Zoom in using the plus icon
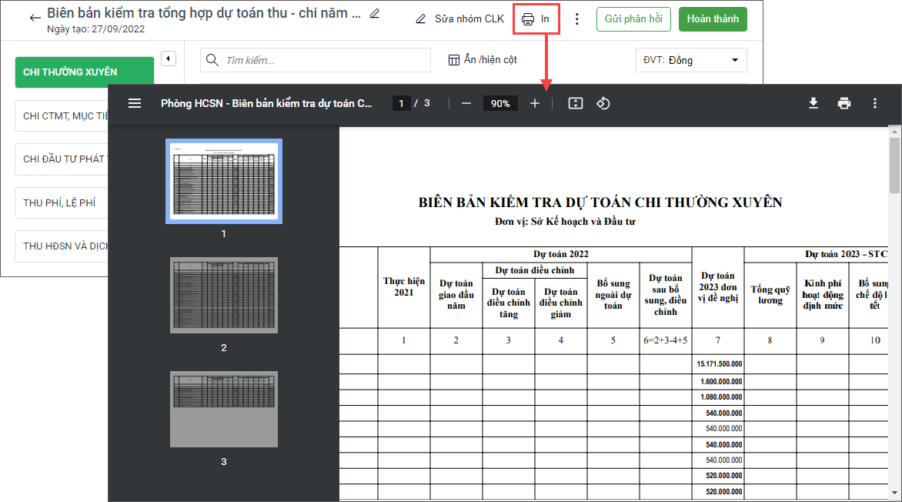Screen dimensions: 902x502 pyautogui.click(x=535, y=103)
